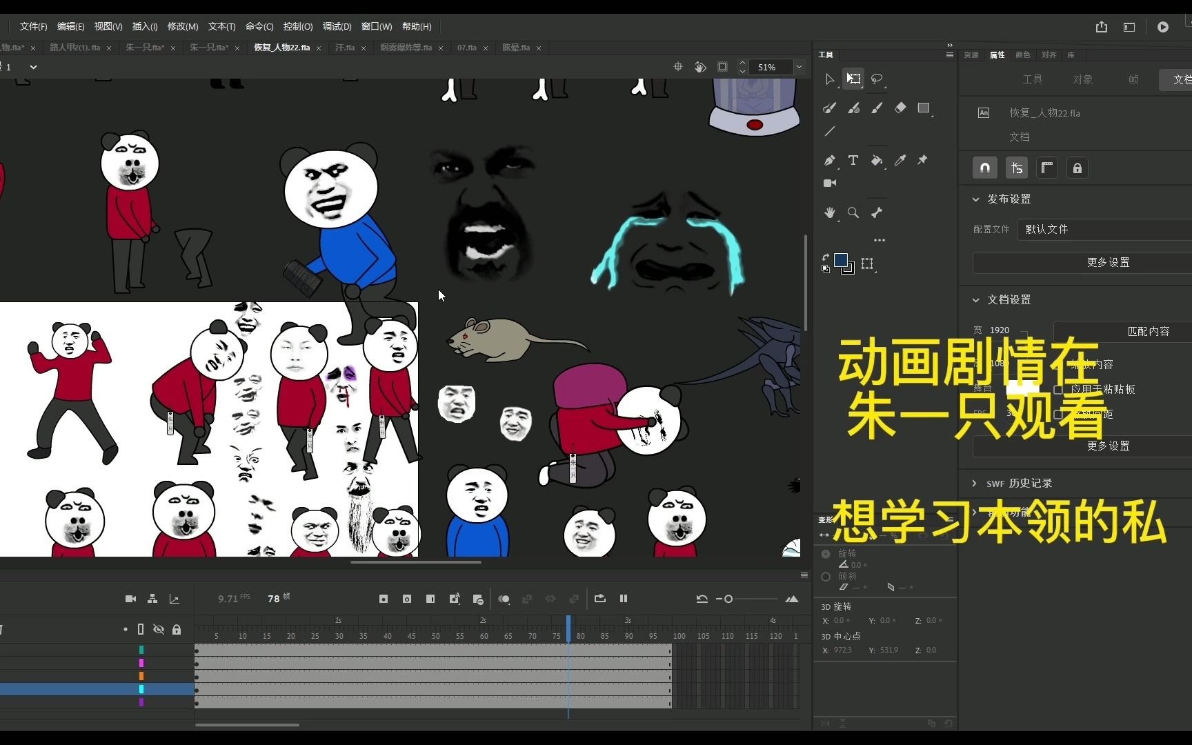Open the timeline panel options menu

[804, 575]
